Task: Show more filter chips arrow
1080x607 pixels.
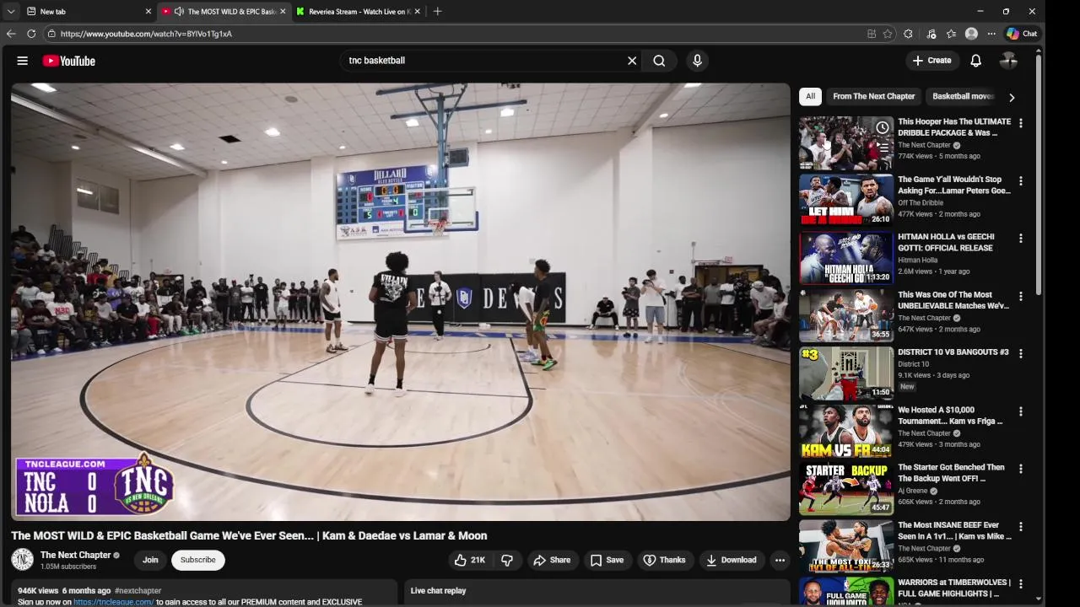Action: coord(1012,97)
